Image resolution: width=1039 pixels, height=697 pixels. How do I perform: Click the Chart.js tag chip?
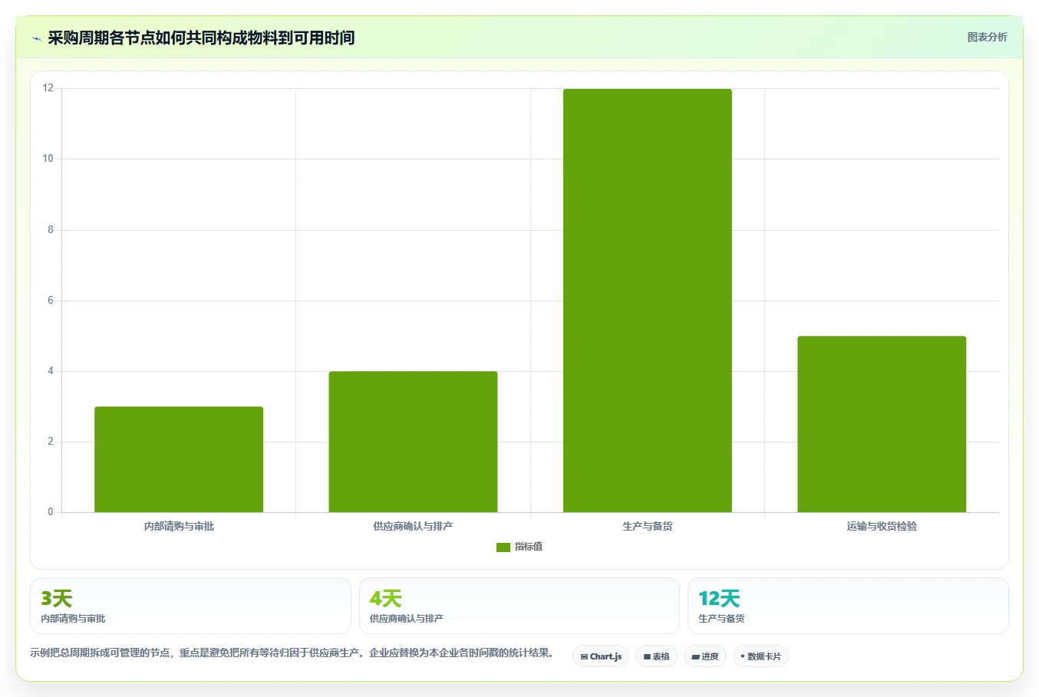click(601, 656)
